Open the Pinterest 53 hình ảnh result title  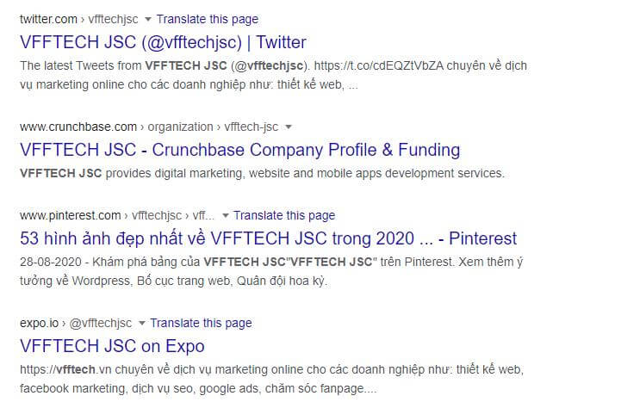(269, 238)
